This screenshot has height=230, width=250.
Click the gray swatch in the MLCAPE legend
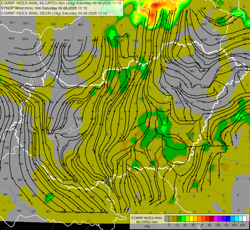pos(167,219)
